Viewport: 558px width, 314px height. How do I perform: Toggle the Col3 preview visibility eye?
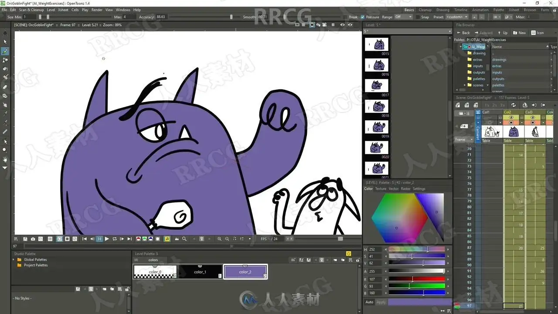[532, 117]
